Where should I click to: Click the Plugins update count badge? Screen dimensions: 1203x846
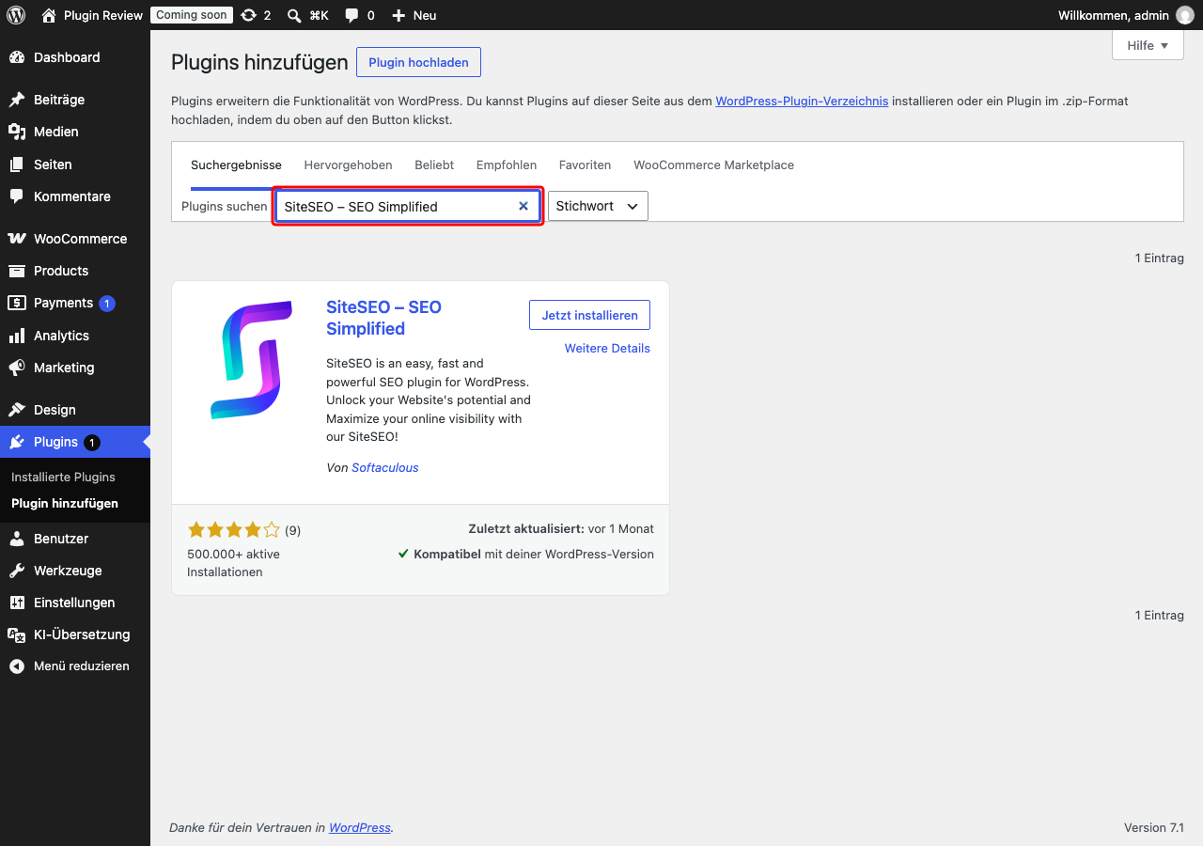pyautogui.click(x=91, y=442)
